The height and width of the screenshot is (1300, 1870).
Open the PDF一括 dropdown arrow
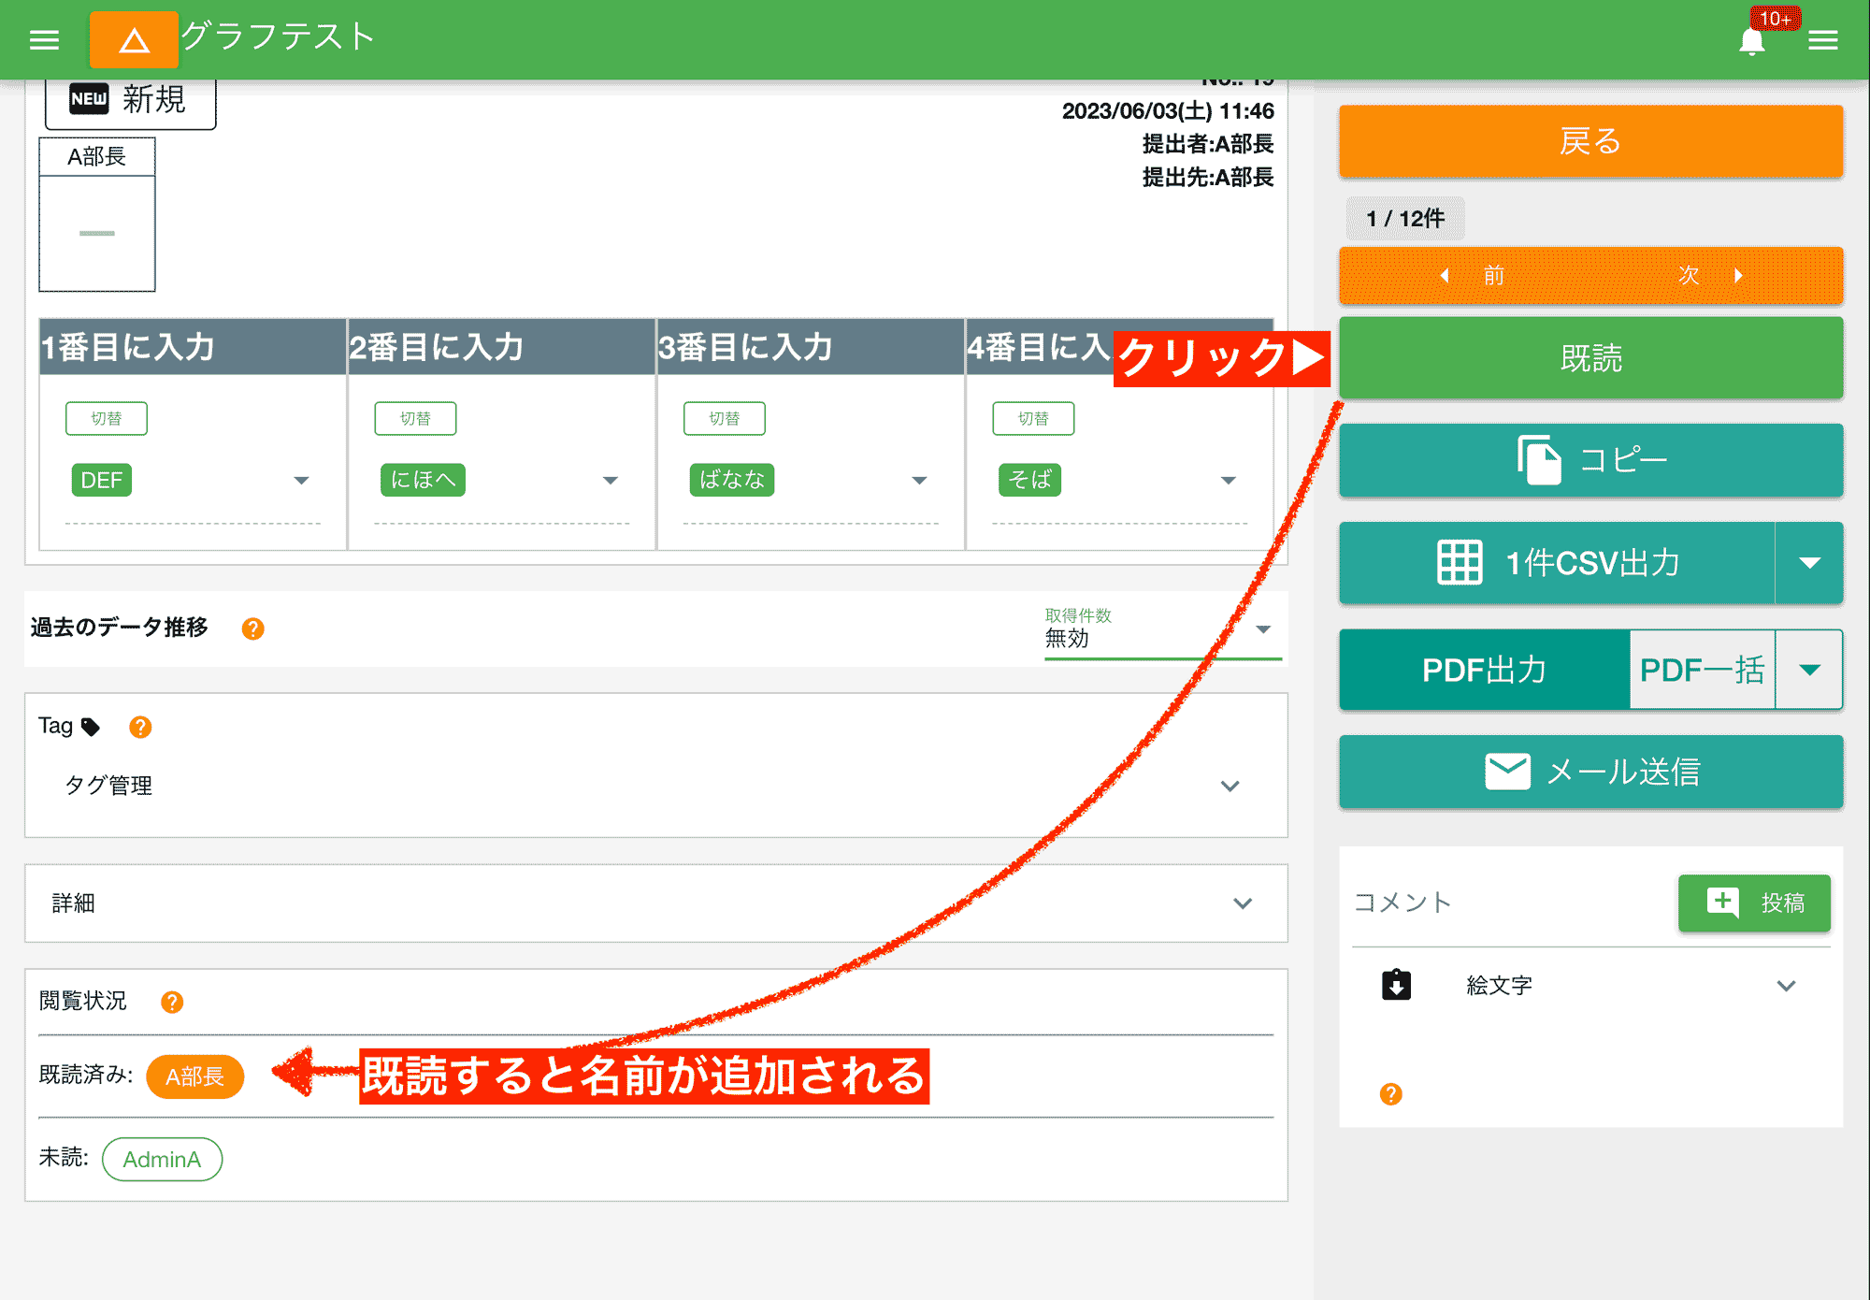pos(1809,670)
